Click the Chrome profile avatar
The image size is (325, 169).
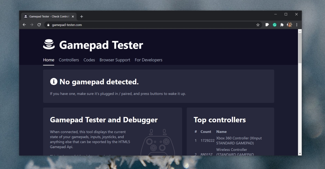tap(290, 25)
